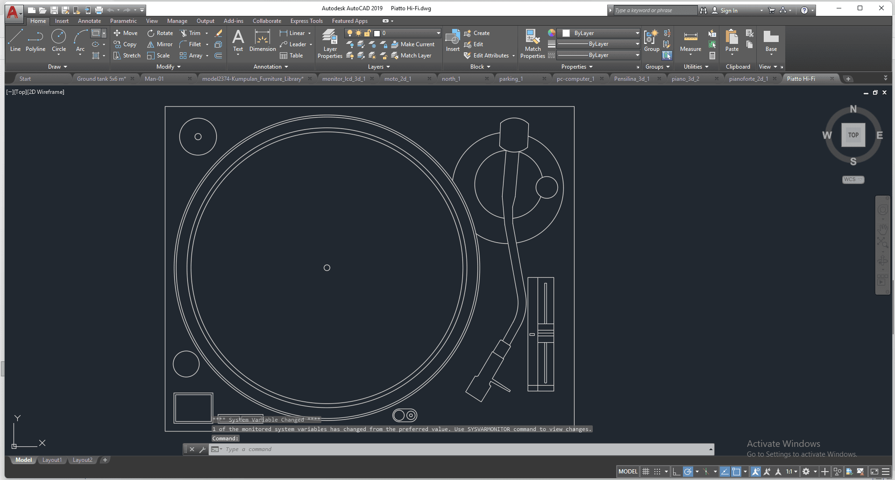Image resolution: width=895 pixels, height=480 pixels.
Task: Toggle ortho mode in status bar
Action: coord(676,472)
